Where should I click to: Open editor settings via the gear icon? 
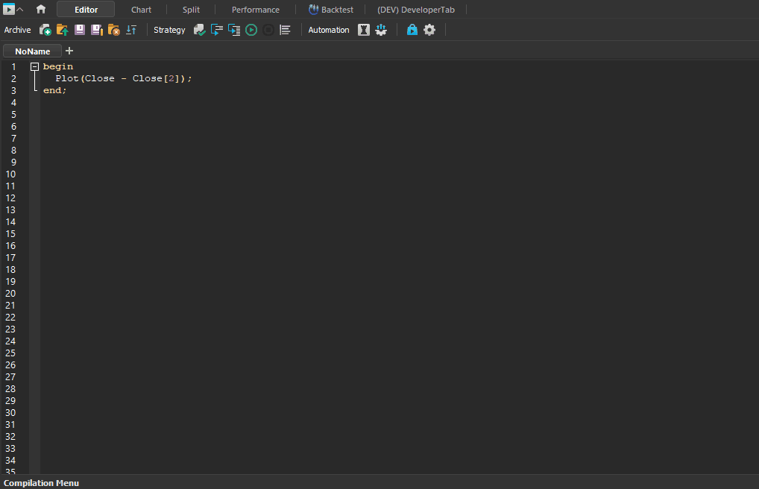pyautogui.click(x=429, y=30)
